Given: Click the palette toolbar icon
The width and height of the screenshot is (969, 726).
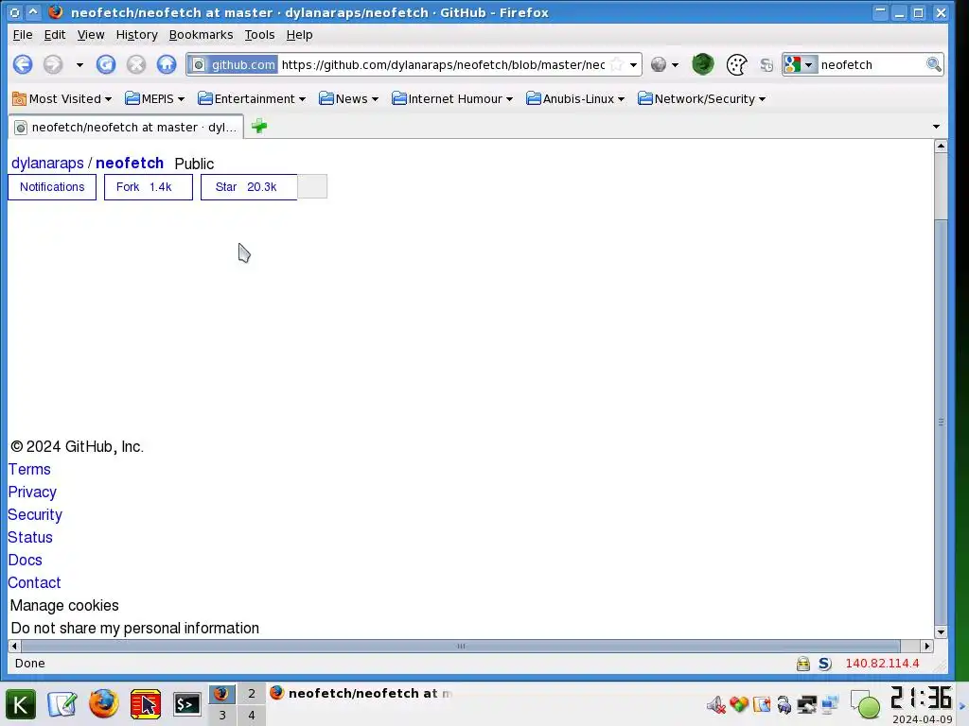Looking at the screenshot, I should [736, 65].
